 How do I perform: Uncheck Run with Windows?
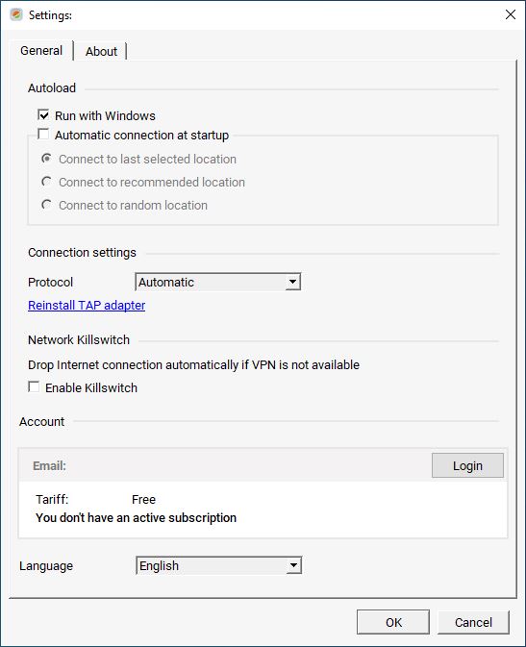point(43,115)
